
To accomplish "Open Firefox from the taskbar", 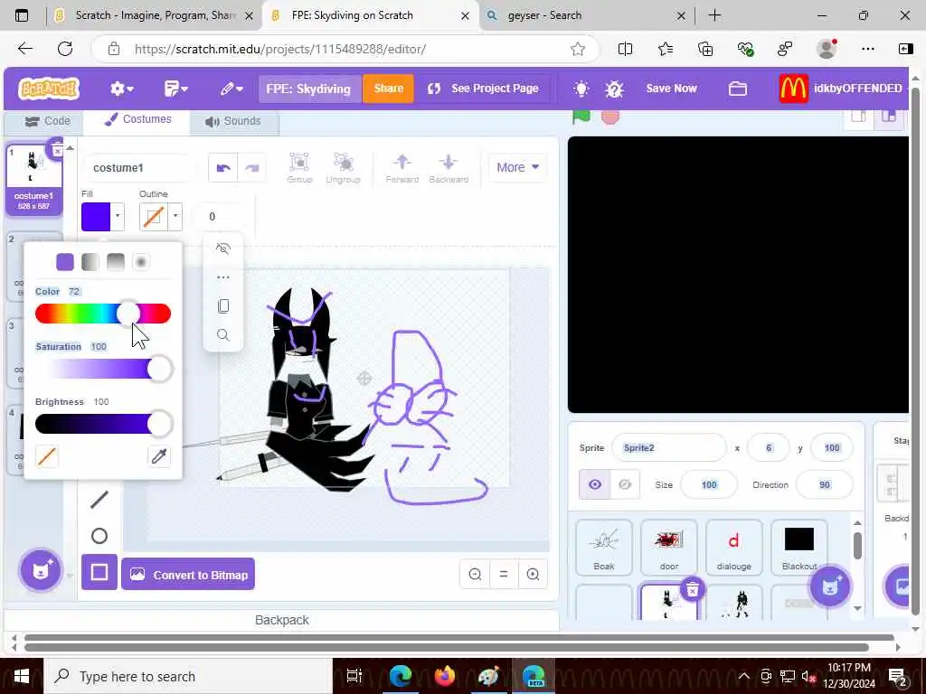I will pos(445,676).
